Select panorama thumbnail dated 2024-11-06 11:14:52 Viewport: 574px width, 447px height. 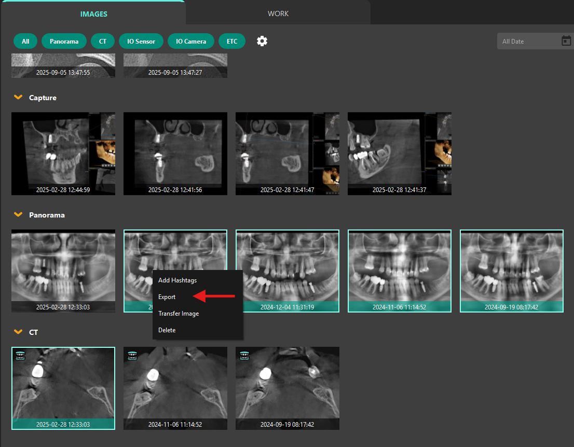[x=400, y=271]
